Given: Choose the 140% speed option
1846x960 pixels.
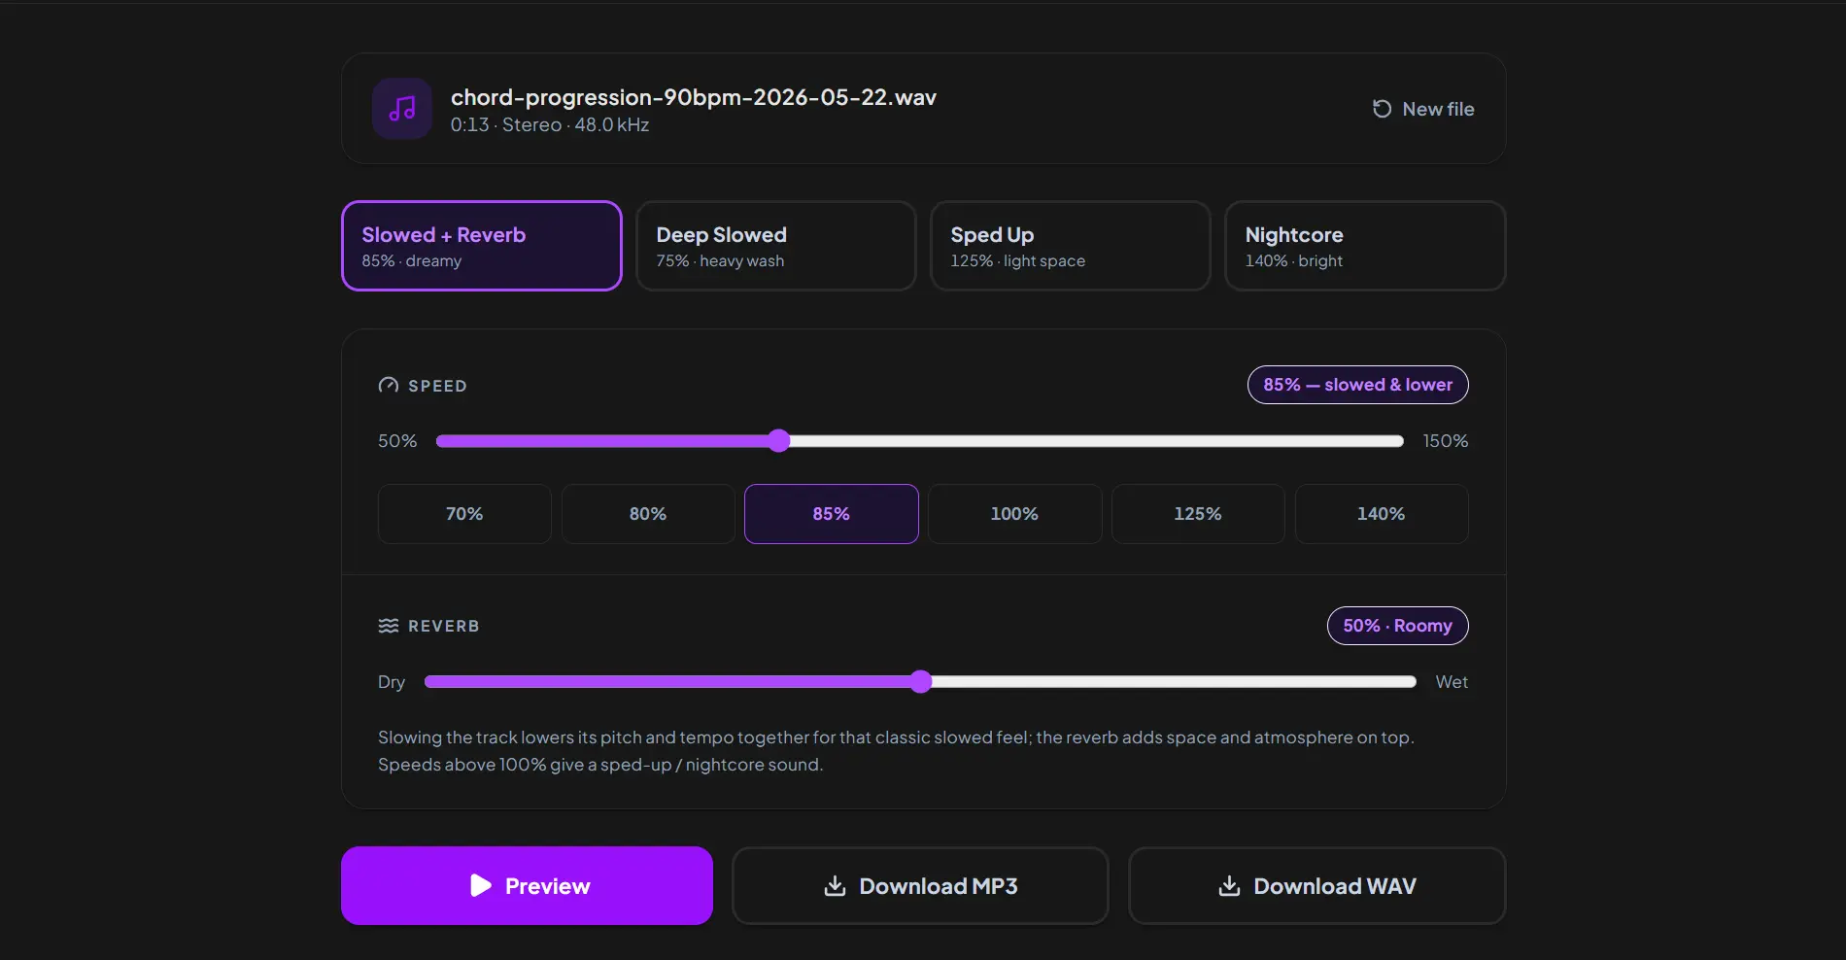Looking at the screenshot, I should (1382, 514).
